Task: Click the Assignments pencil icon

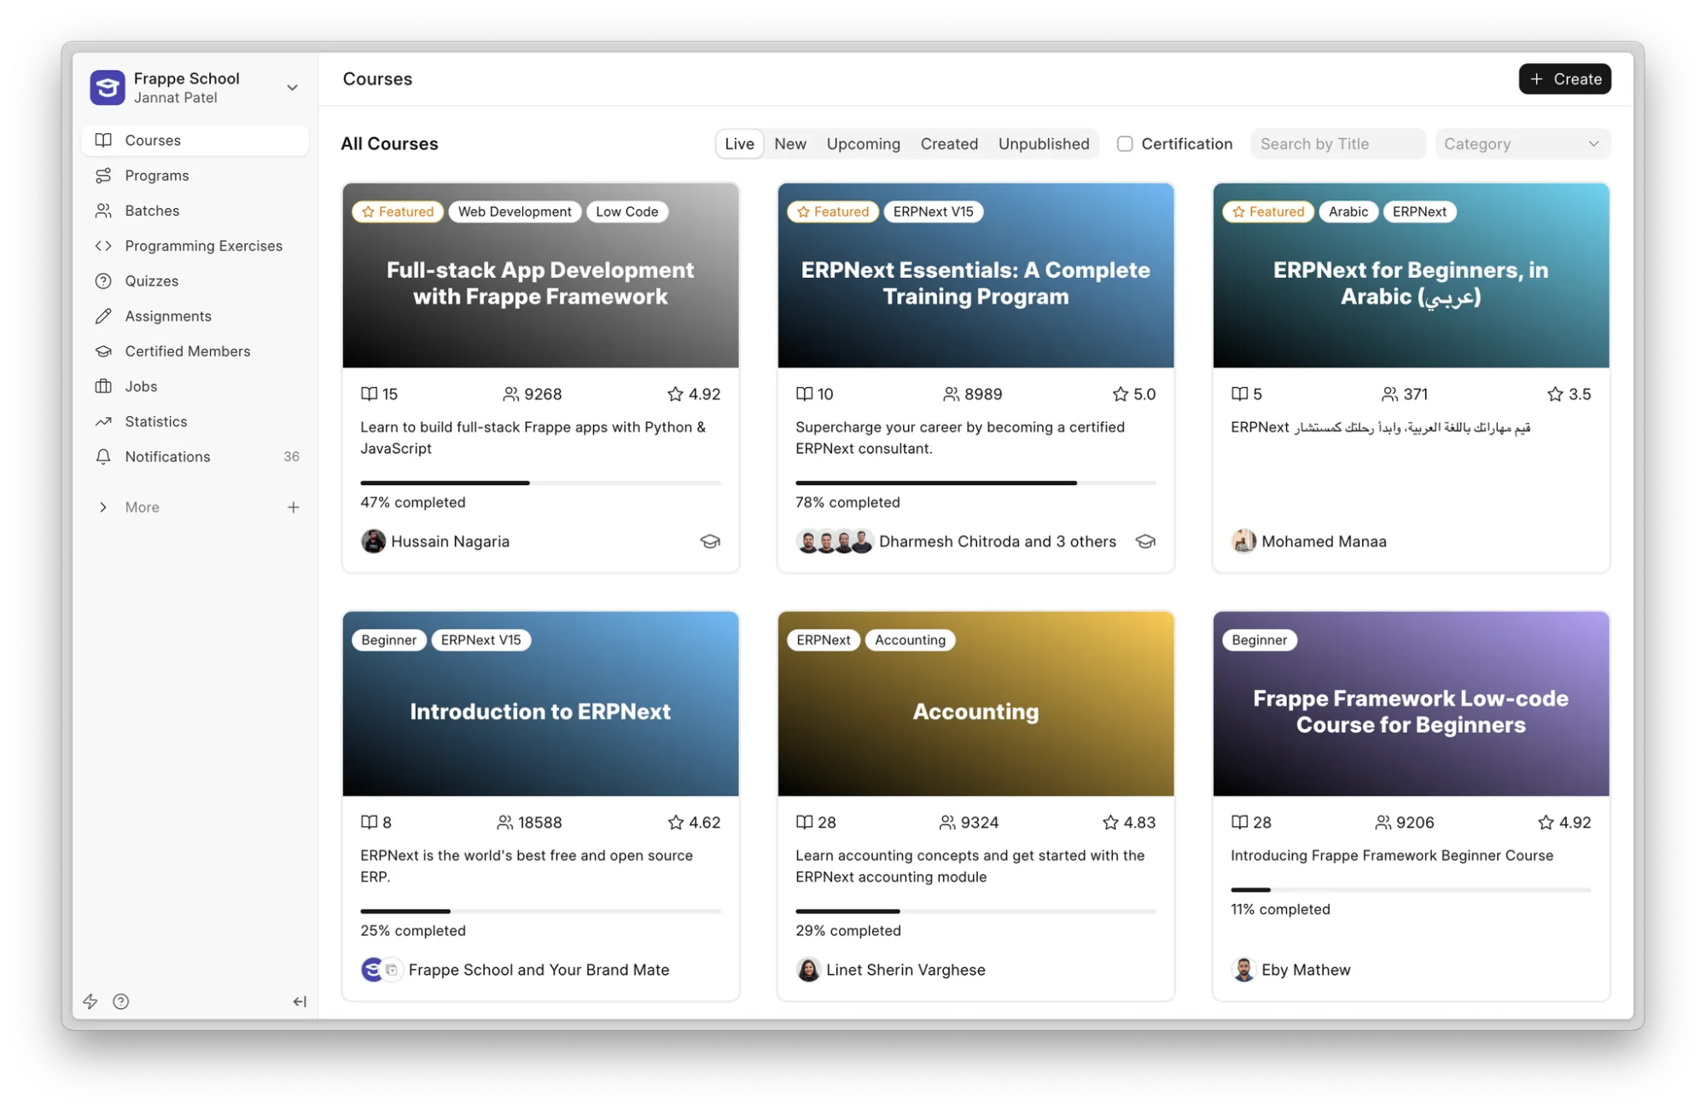Action: coord(103,316)
